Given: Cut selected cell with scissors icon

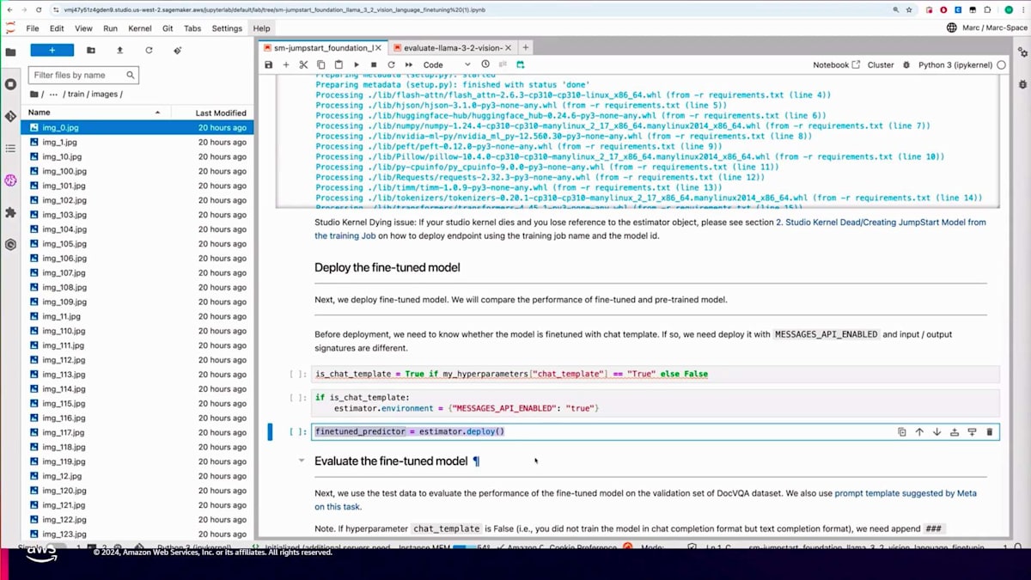Looking at the screenshot, I should [303, 64].
